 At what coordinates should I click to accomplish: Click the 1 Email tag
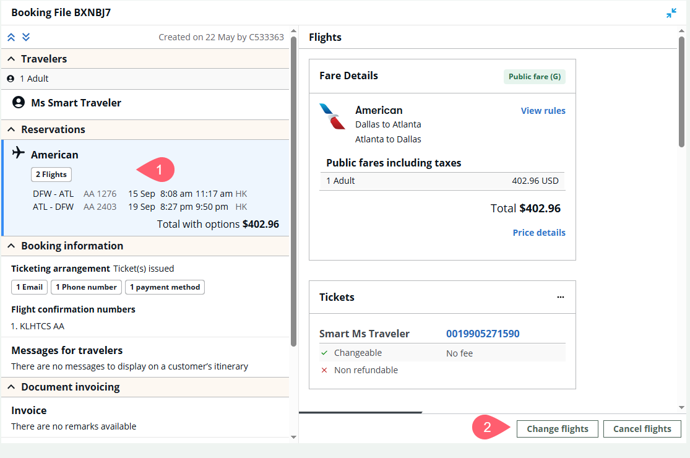(x=29, y=287)
